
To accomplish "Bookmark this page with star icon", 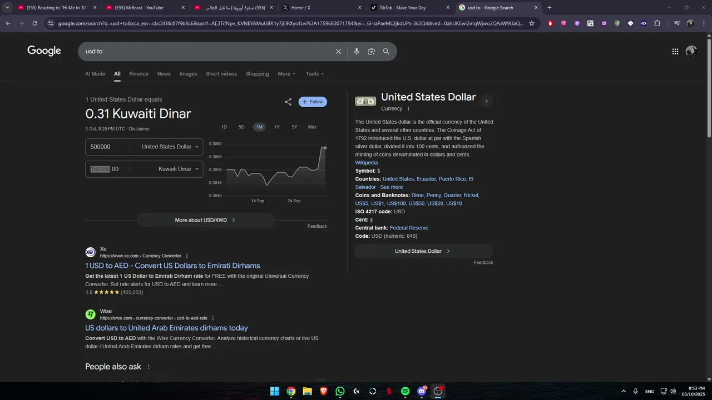I will coord(532,23).
